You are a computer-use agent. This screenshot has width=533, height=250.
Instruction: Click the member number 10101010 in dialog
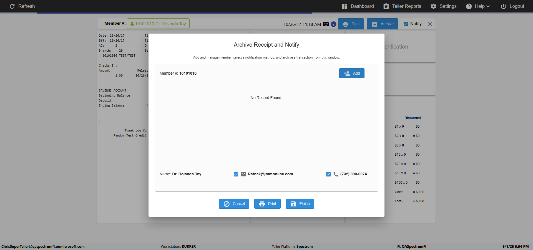pos(188,73)
